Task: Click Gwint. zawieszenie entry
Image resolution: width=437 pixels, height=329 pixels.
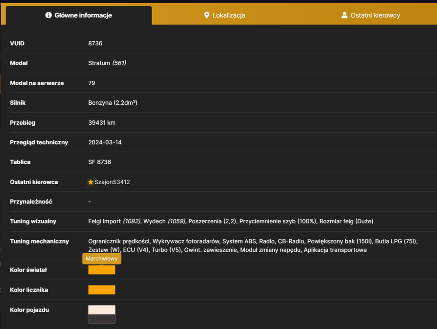Action: (x=211, y=250)
